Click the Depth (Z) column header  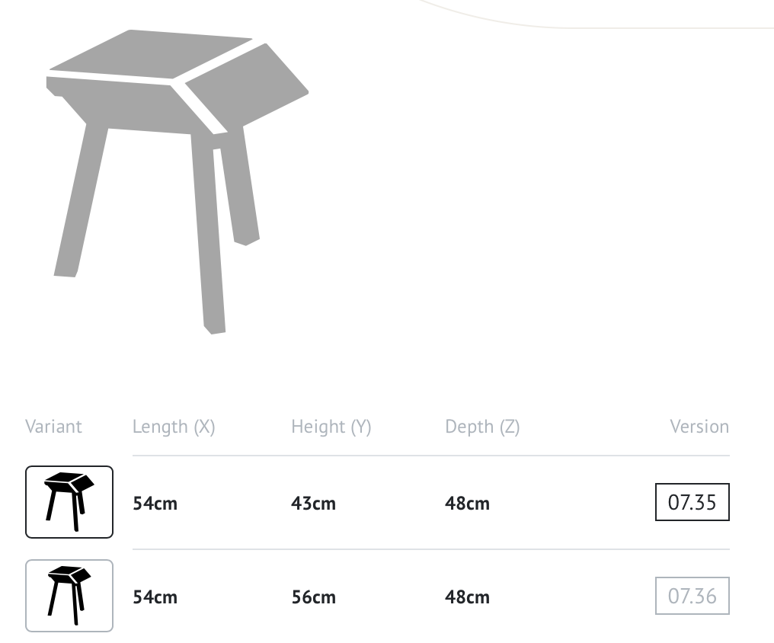482,427
